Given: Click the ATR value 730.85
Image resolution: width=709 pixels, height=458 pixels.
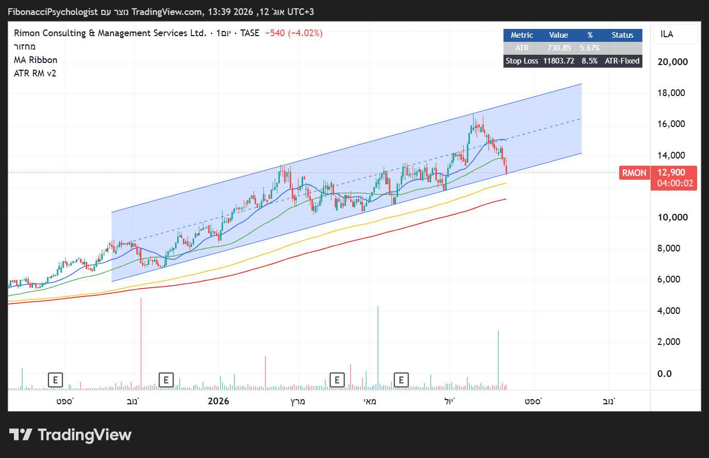Looking at the screenshot, I should click(x=559, y=48).
